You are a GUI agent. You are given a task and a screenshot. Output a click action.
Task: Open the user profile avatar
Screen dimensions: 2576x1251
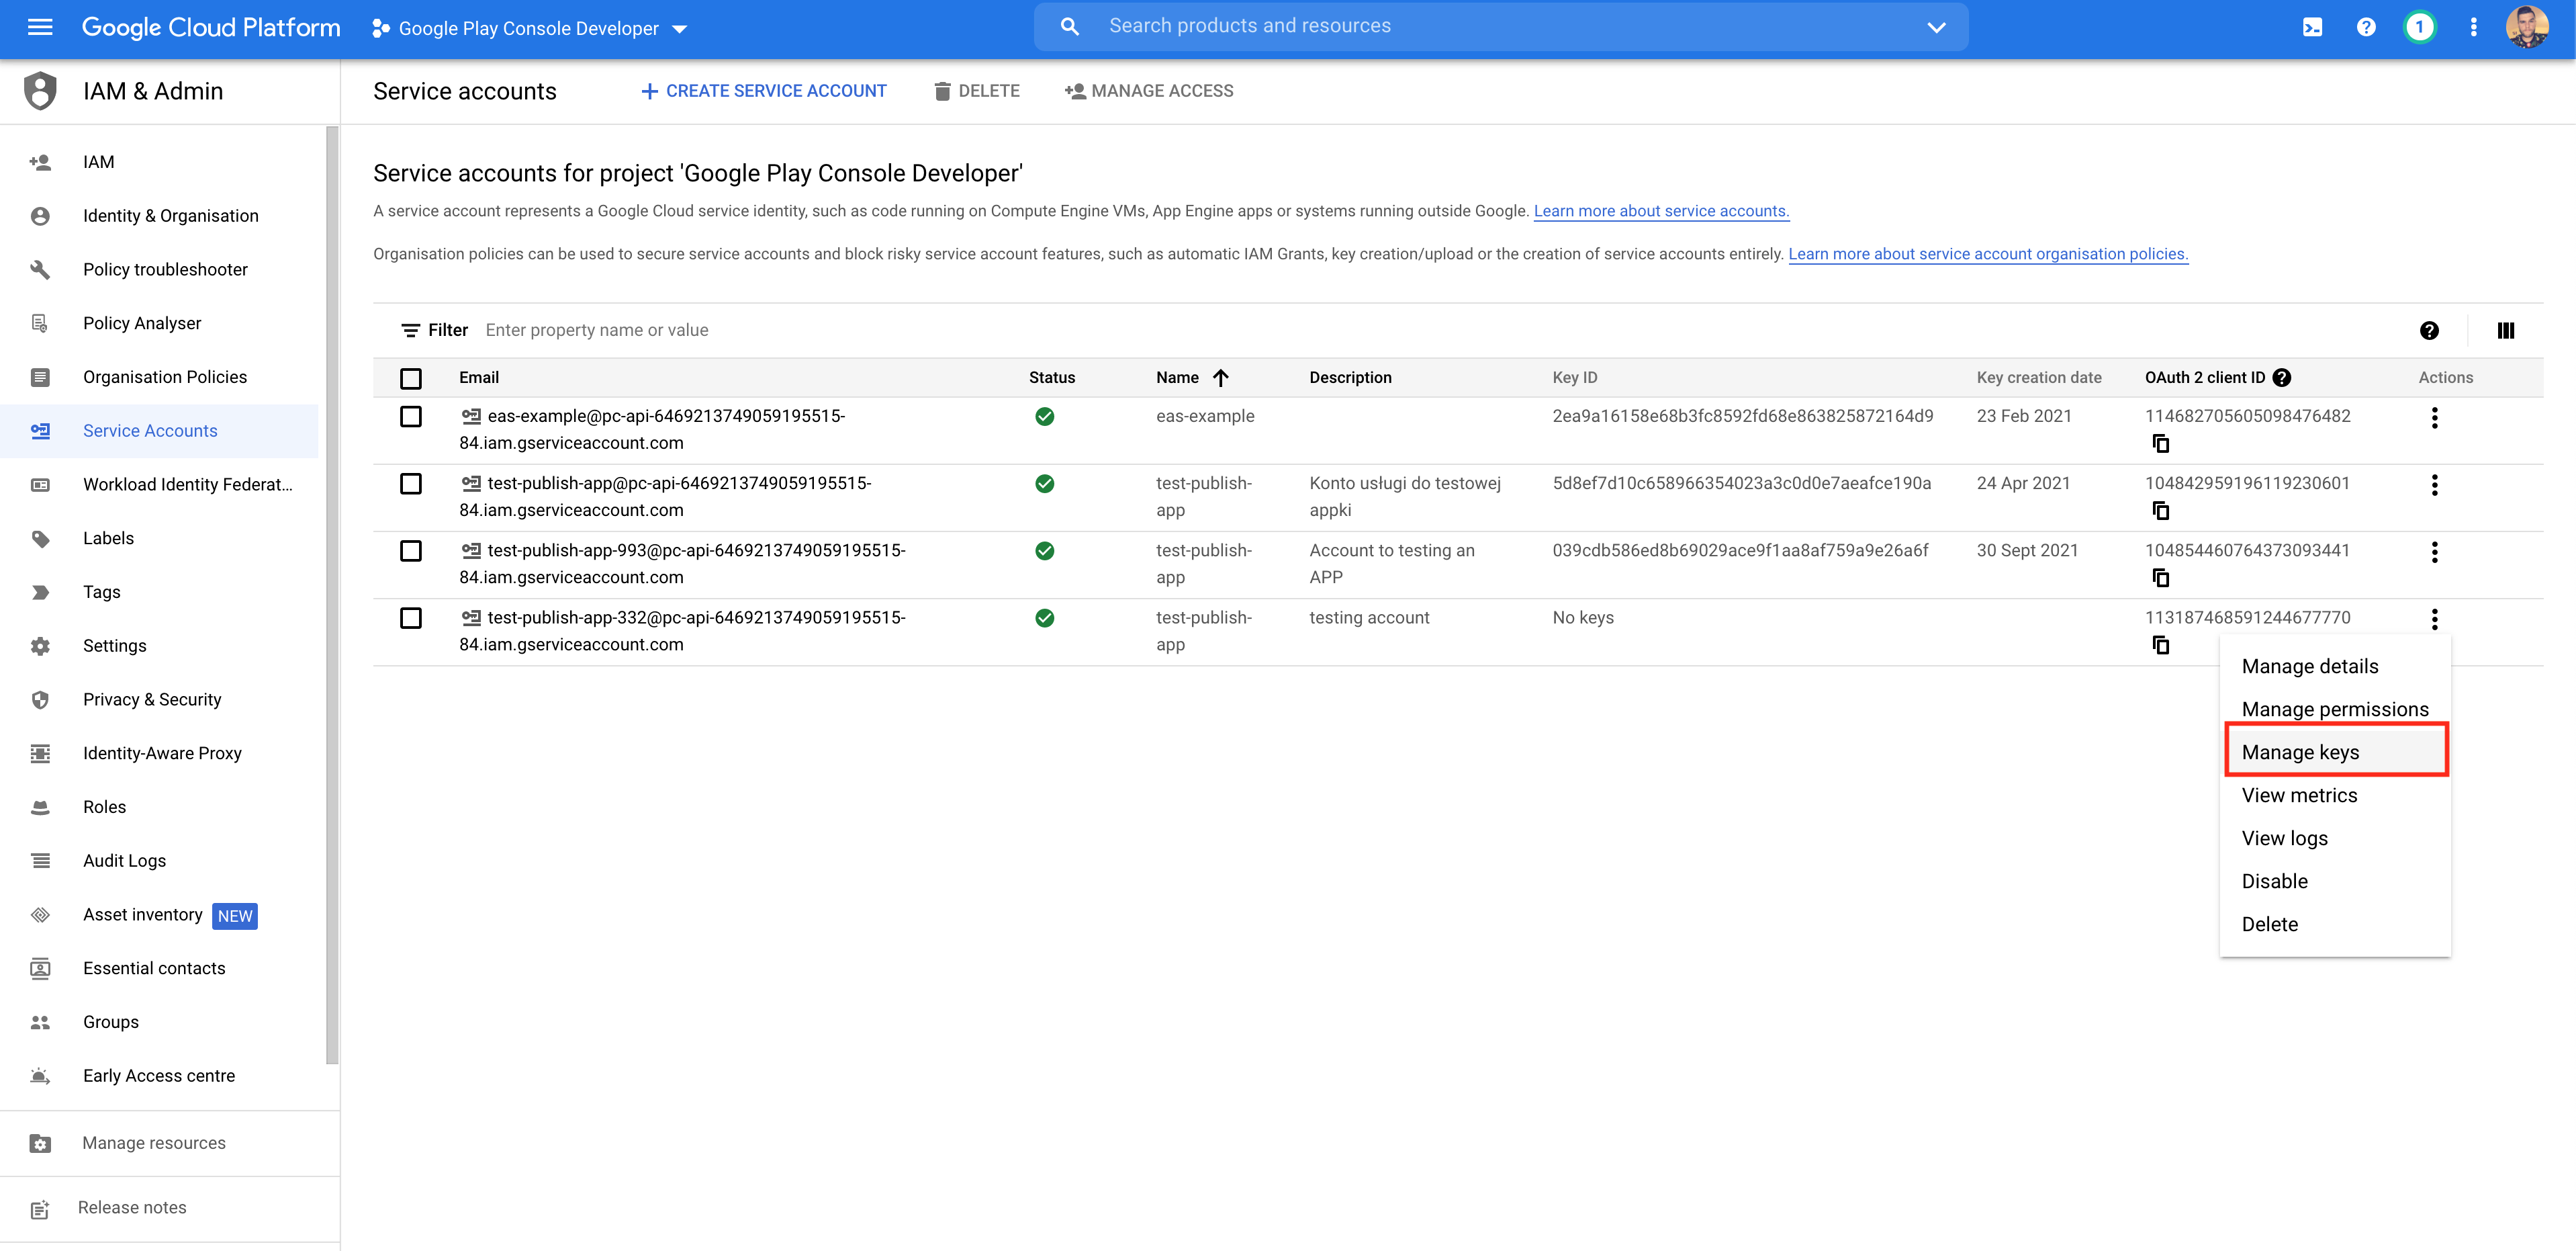tap(2527, 27)
